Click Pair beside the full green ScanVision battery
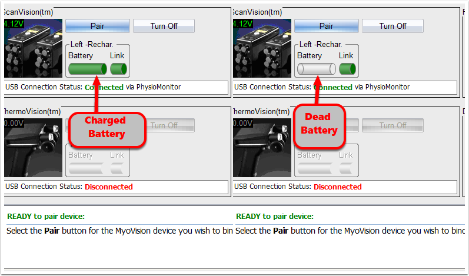The width and height of the screenshot is (469, 276). click(98, 26)
